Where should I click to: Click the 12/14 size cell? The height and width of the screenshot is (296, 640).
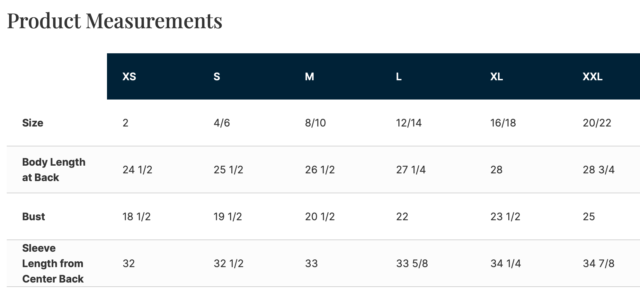click(409, 123)
